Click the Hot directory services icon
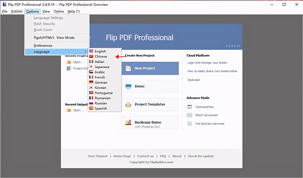Viewport: 303px width, 178px height. (x=190, y=124)
